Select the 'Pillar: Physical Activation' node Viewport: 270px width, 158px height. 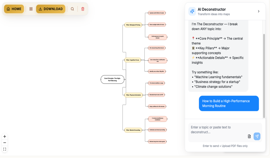(134, 95)
